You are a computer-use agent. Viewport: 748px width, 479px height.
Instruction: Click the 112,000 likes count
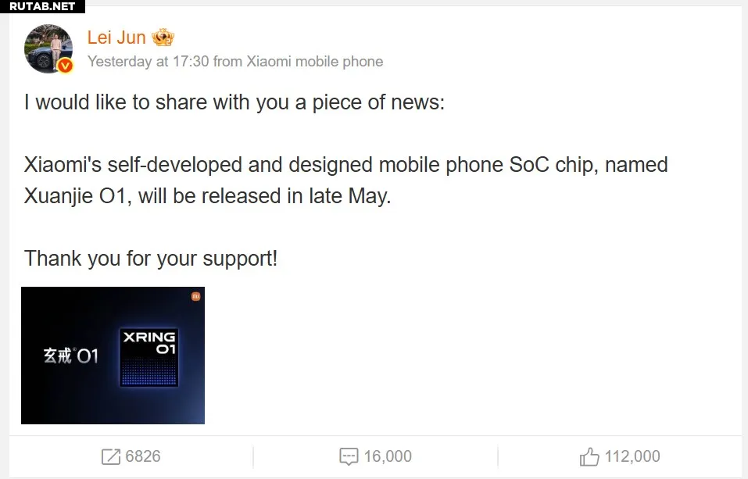pyautogui.click(x=632, y=456)
